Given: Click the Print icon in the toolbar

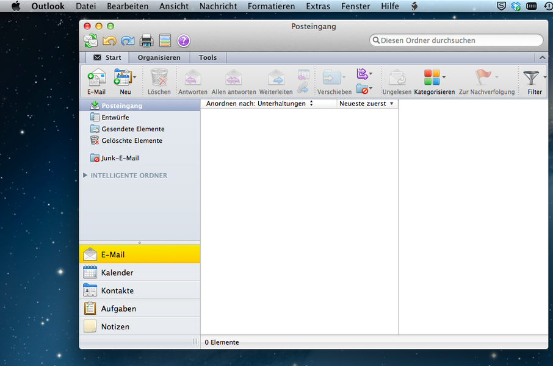Looking at the screenshot, I should [146, 41].
